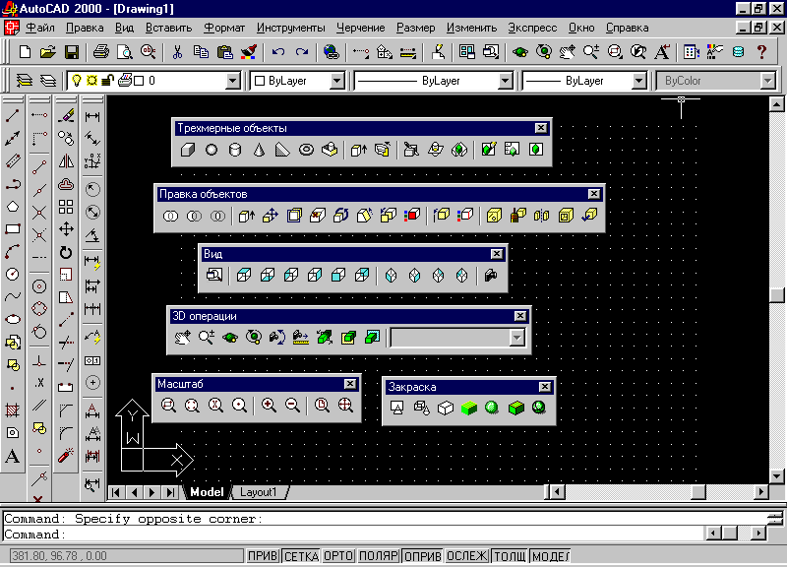Click the Union icon in Правка объектов
The height and width of the screenshot is (567, 787).
170,216
